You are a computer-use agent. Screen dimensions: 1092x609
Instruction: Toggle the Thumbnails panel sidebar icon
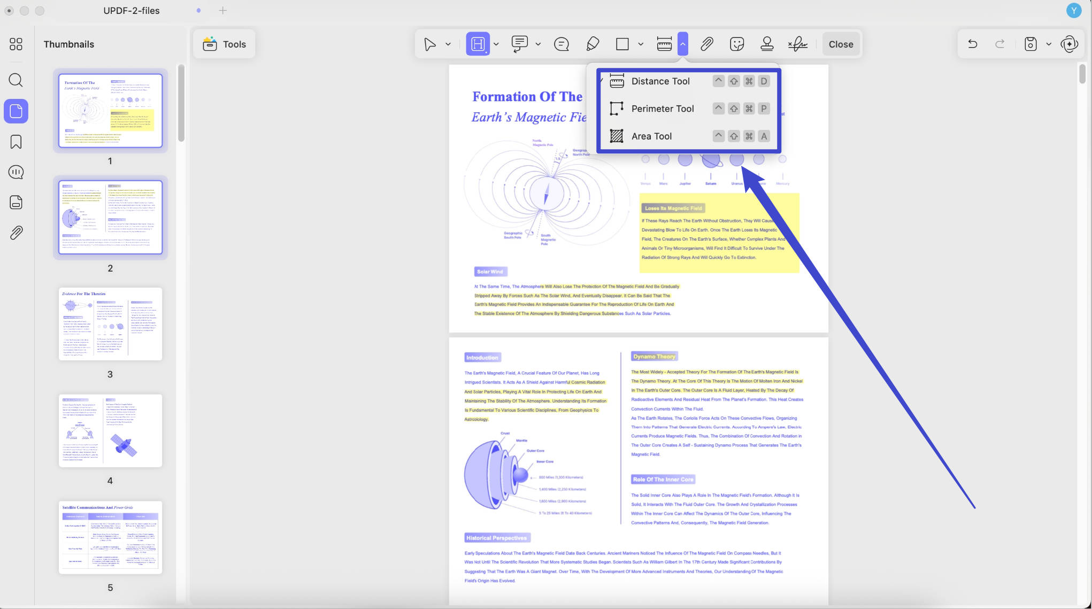tap(16, 111)
